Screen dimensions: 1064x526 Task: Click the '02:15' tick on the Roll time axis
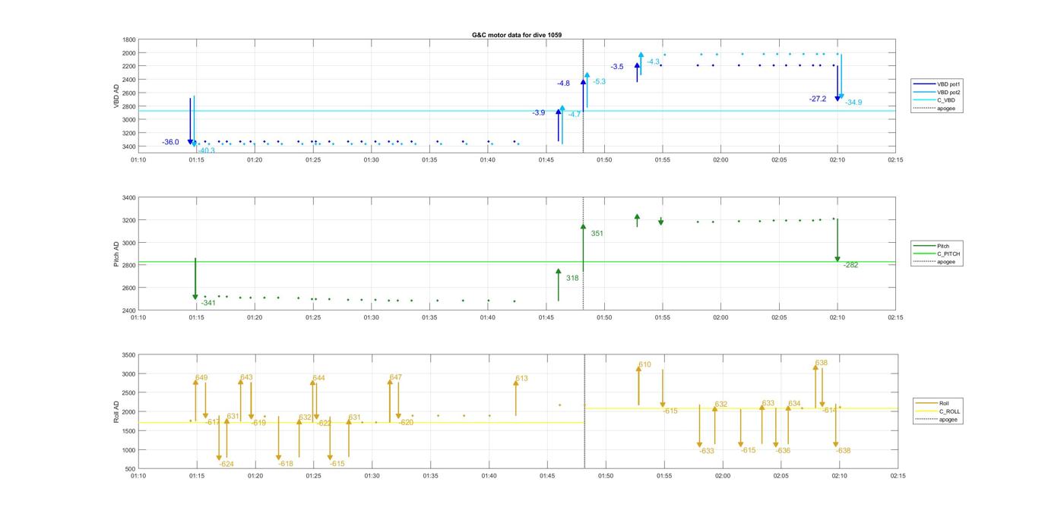point(898,476)
